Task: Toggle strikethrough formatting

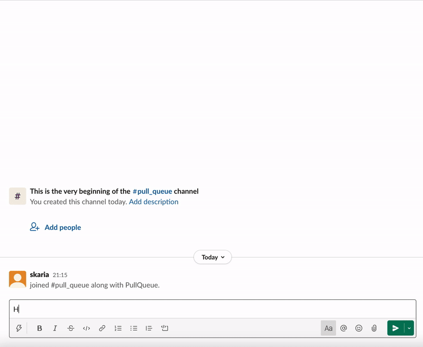Action: pyautogui.click(x=71, y=328)
